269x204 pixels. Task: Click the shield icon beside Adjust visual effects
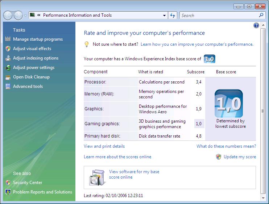8,49
